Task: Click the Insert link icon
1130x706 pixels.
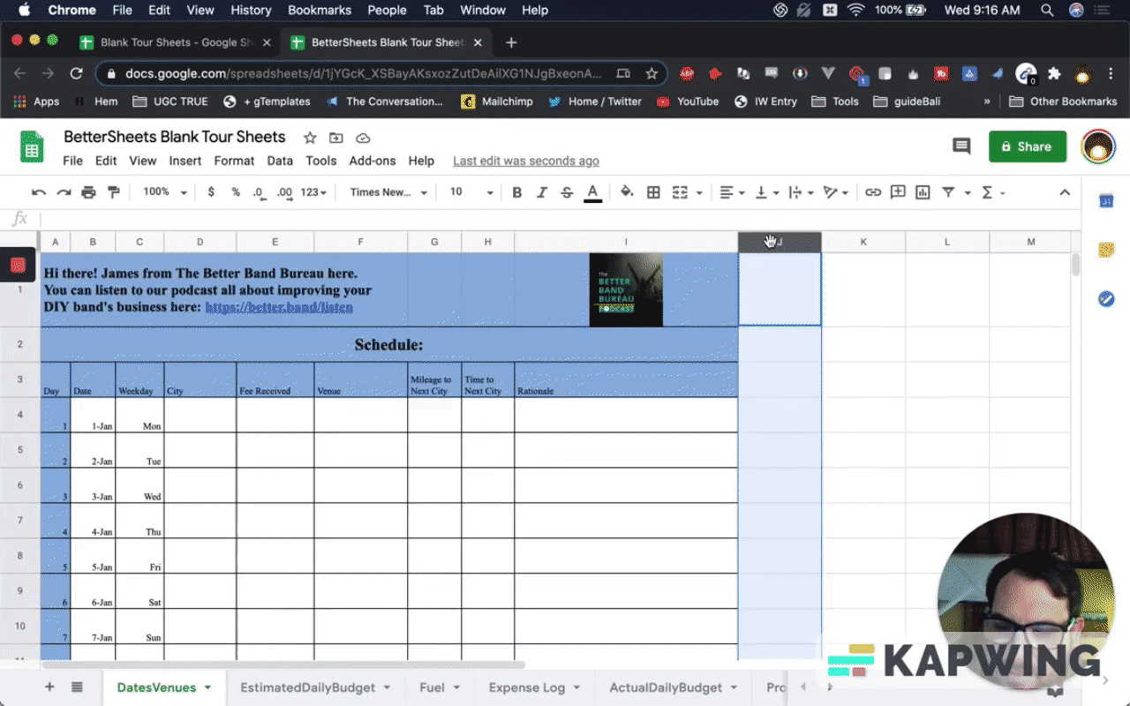Action: [873, 192]
